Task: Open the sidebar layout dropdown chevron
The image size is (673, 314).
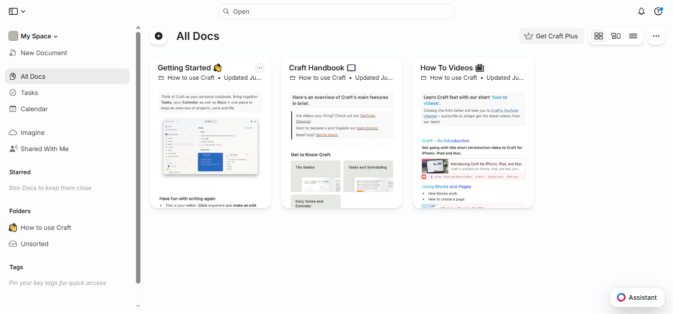Action: click(23, 11)
